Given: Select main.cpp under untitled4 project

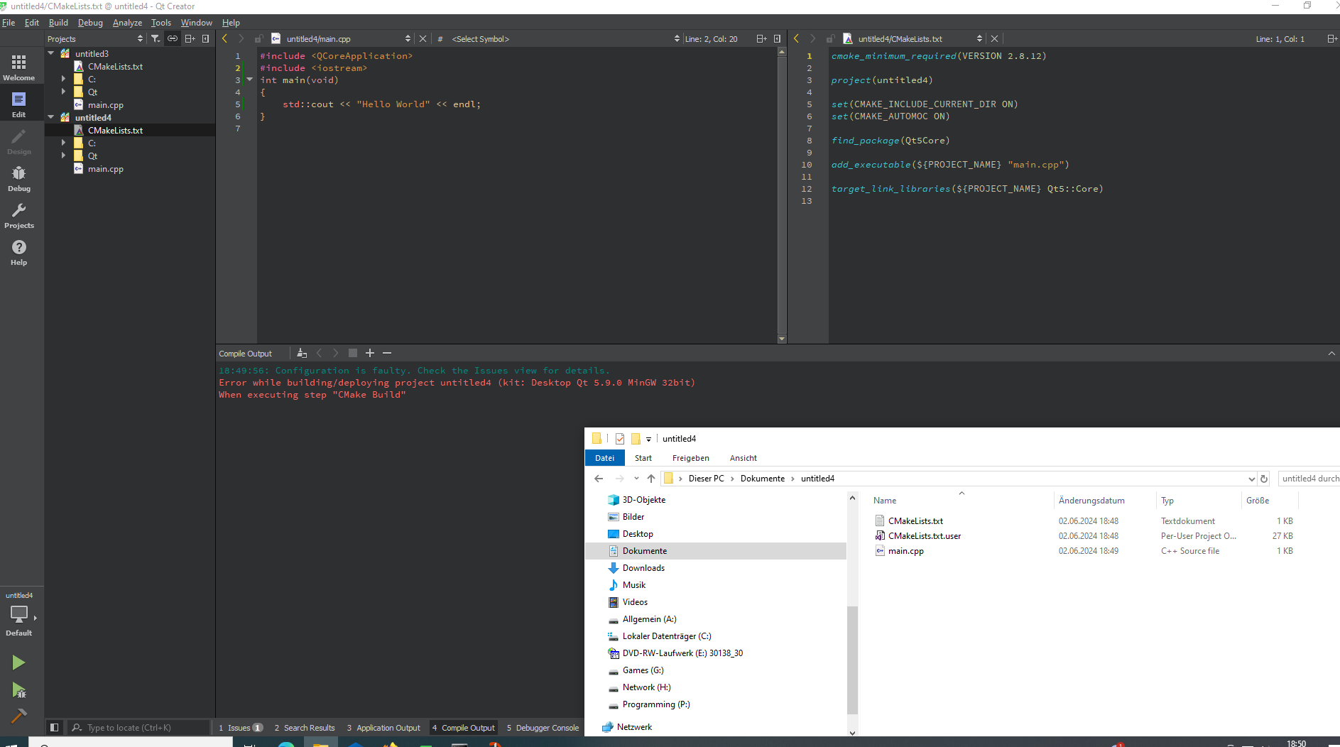Looking at the screenshot, I should 106,169.
